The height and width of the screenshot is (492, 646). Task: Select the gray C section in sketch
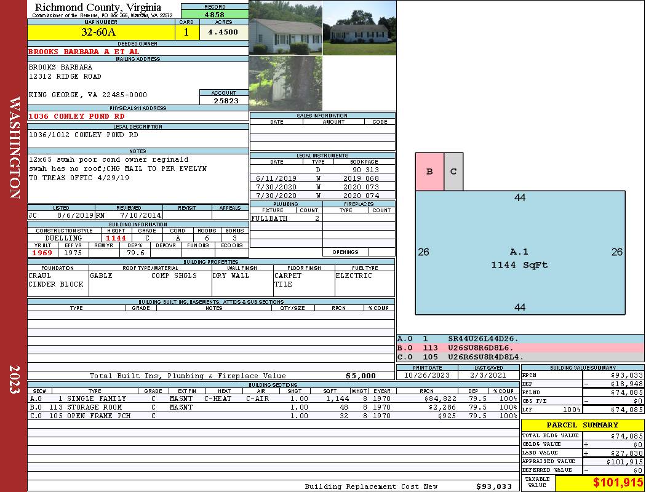[x=453, y=172]
